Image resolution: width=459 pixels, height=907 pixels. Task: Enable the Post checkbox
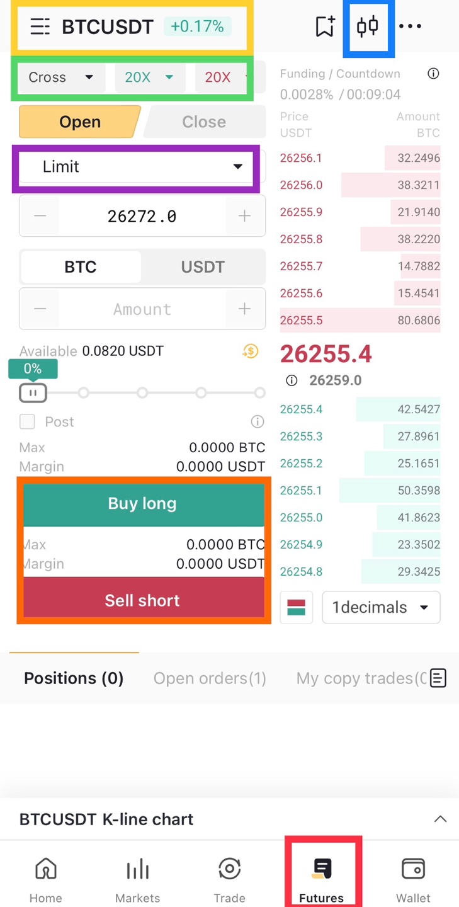point(27,421)
